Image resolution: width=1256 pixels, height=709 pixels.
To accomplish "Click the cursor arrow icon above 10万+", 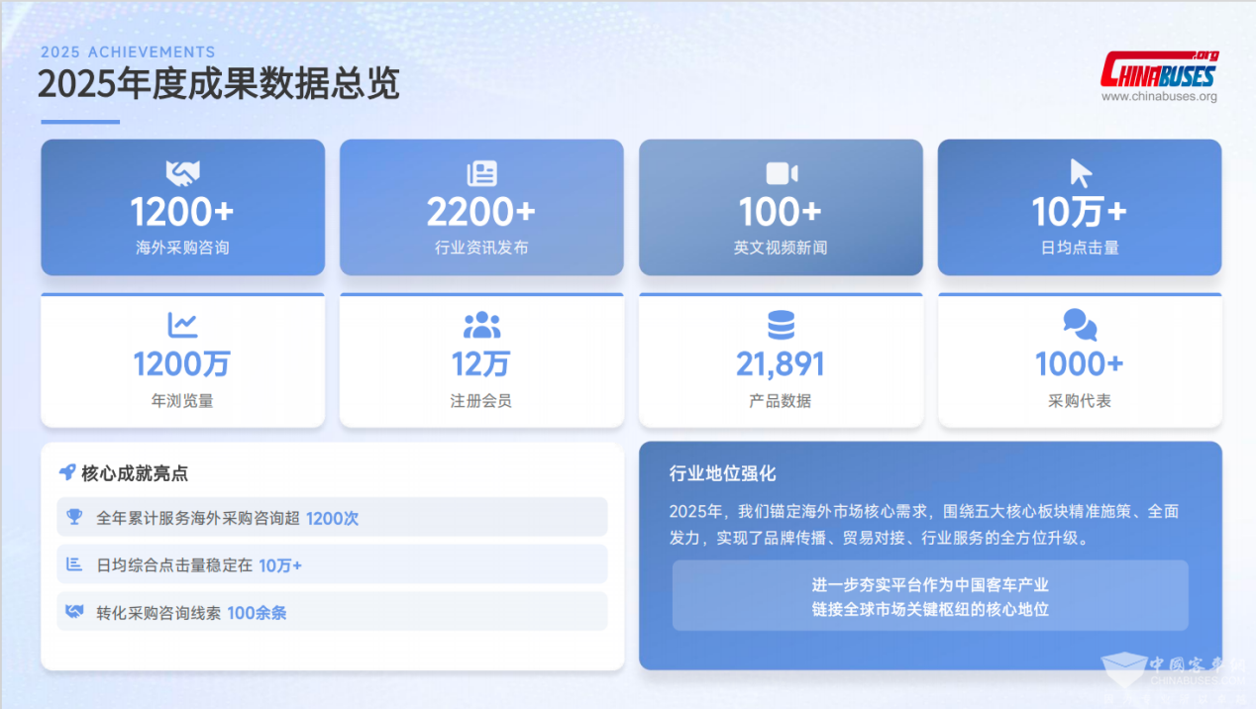I will (1080, 173).
